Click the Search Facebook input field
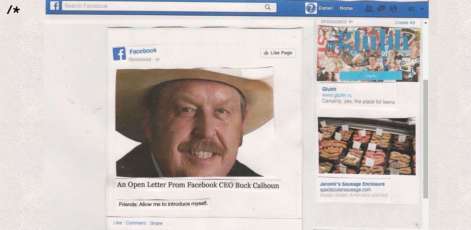This screenshot has height=230, width=471. pyautogui.click(x=163, y=6)
